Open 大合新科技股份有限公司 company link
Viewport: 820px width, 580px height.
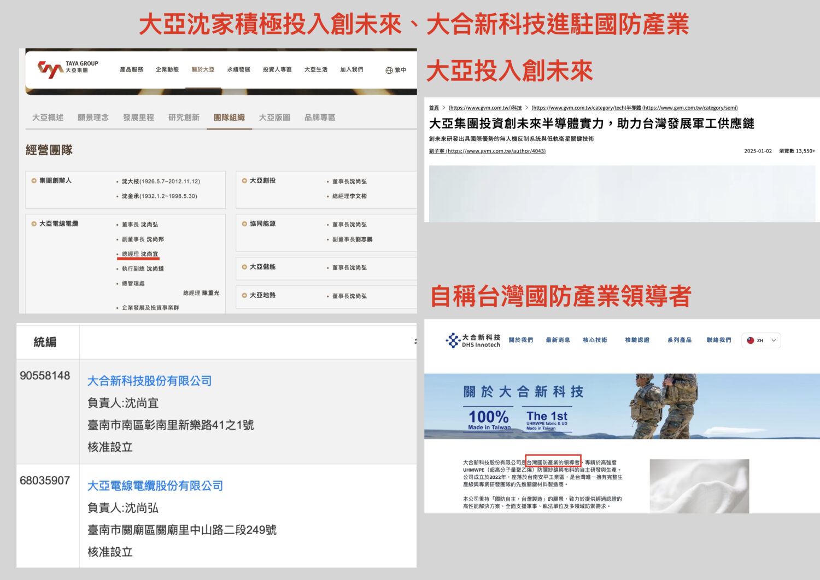pos(150,381)
